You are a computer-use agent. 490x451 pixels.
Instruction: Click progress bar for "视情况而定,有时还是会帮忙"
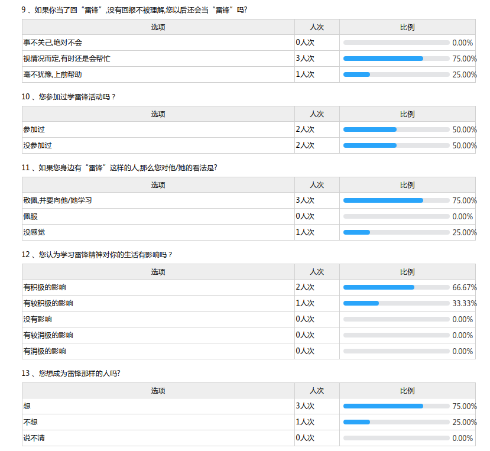(396, 59)
